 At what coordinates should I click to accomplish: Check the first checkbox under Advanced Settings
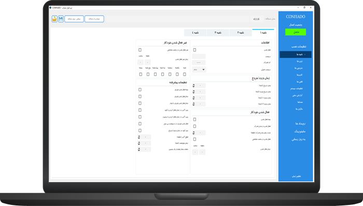[x=140, y=90]
